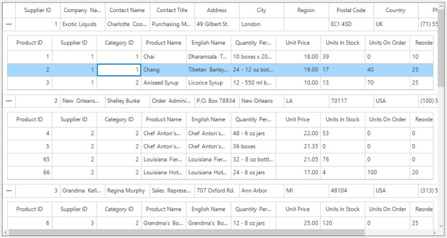447x238 pixels.
Task: Select the Shelley Burke contact cell
Action: (x=127, y=101)
